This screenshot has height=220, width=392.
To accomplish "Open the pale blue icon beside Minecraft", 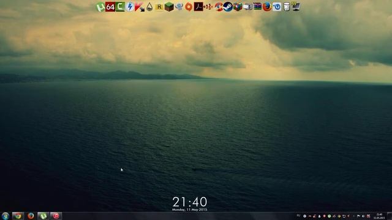I will pyautogui.click(x=179, y=7).
